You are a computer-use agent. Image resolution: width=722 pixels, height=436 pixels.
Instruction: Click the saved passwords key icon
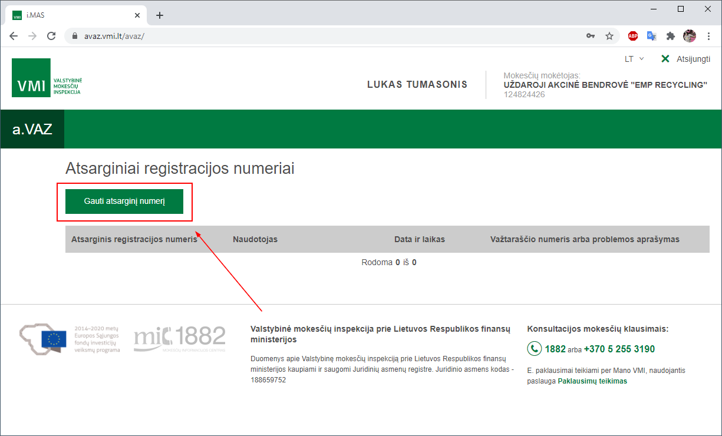pos(591,36)
